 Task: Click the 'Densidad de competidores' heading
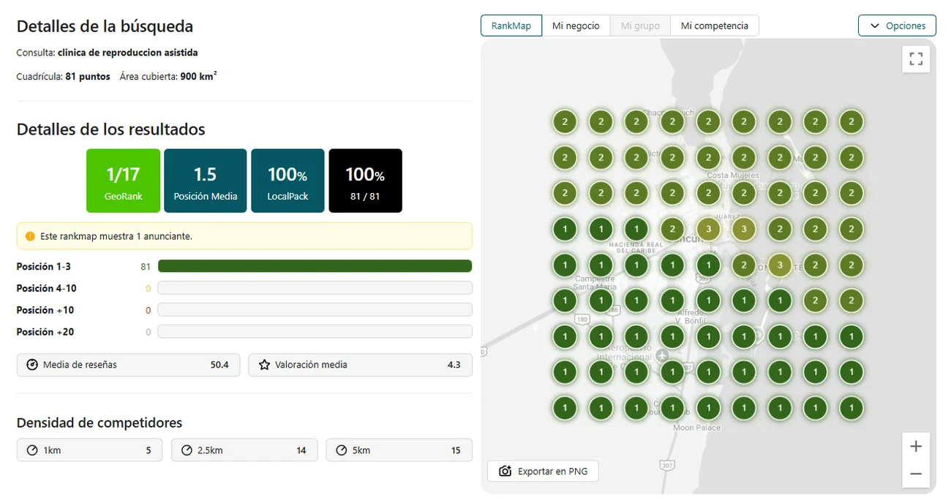99,423
